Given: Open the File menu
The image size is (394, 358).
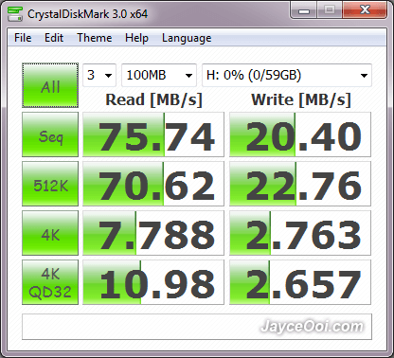Looking at the screenshot, I should click(23, 38).
